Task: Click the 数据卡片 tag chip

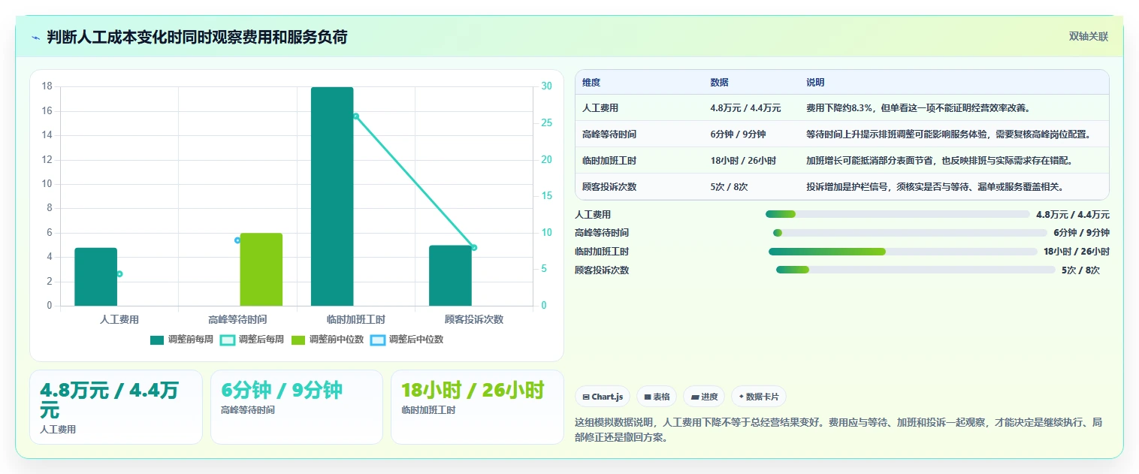Action: [759, 397]
